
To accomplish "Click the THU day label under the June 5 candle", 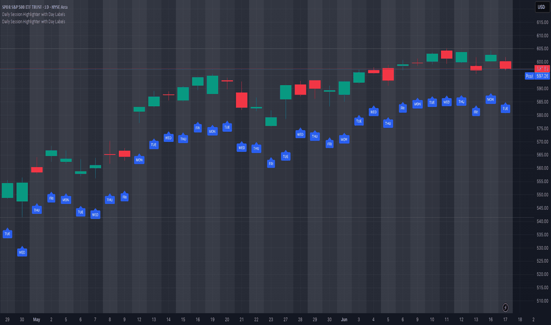I will pyautogui.click(x=388, y=123).
